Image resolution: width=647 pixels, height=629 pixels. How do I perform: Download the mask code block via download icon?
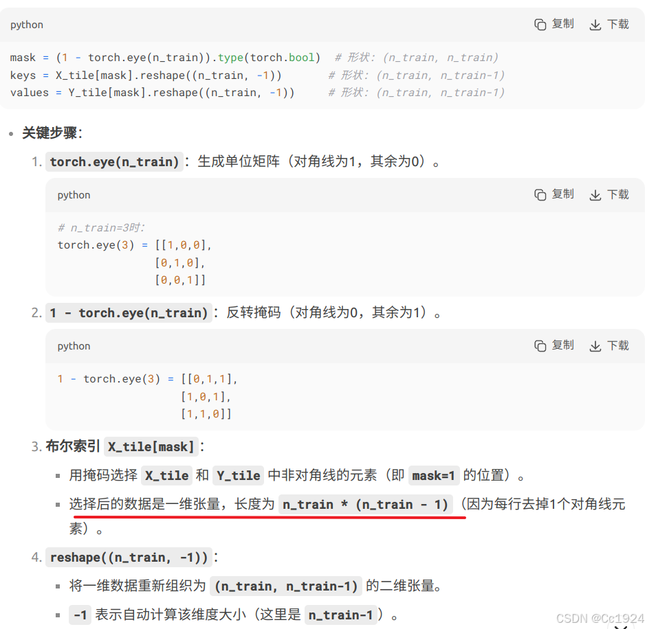tap(595, 25)
